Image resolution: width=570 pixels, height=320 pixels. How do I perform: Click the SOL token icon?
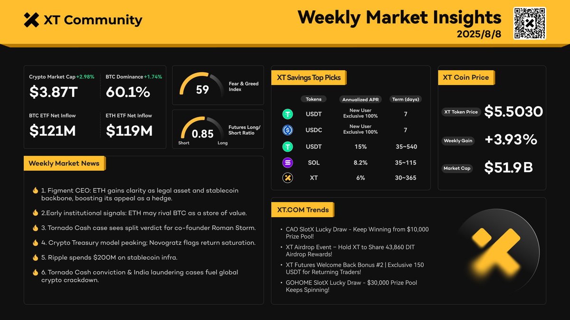(x=287, y=163)
